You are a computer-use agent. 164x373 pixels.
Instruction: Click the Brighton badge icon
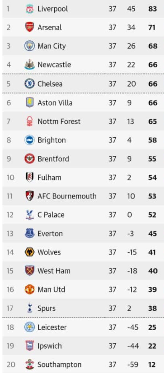(x=30, y=140)
